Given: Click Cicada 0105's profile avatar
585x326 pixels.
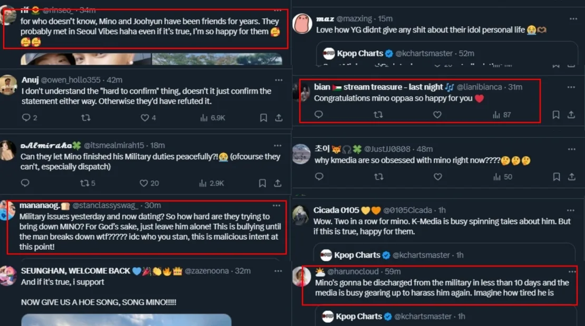Looking at the screenshot, I should 301,216.
